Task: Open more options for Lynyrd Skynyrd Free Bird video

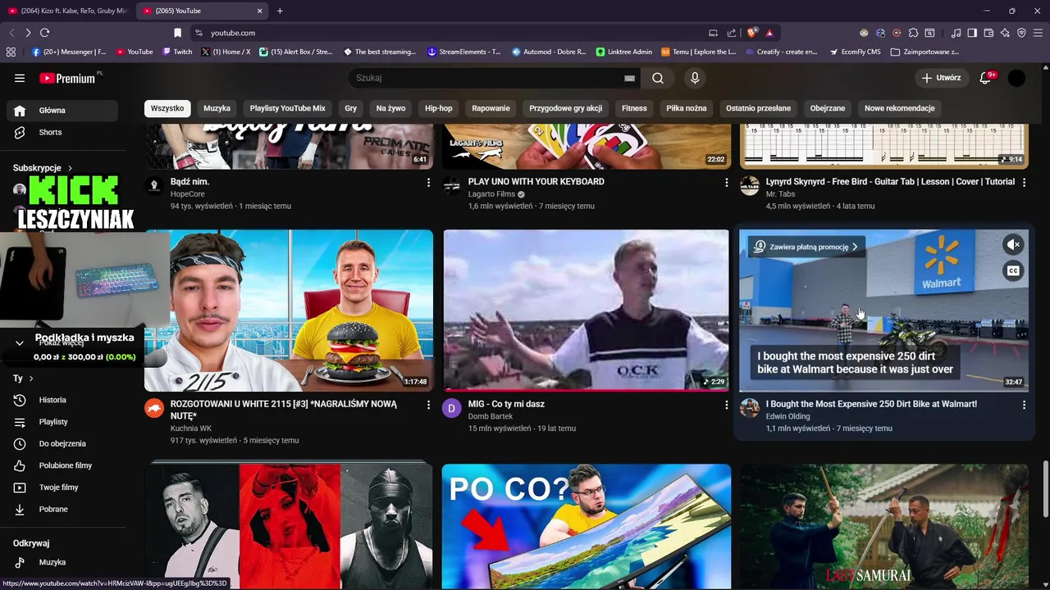Action: point(1024,182)
